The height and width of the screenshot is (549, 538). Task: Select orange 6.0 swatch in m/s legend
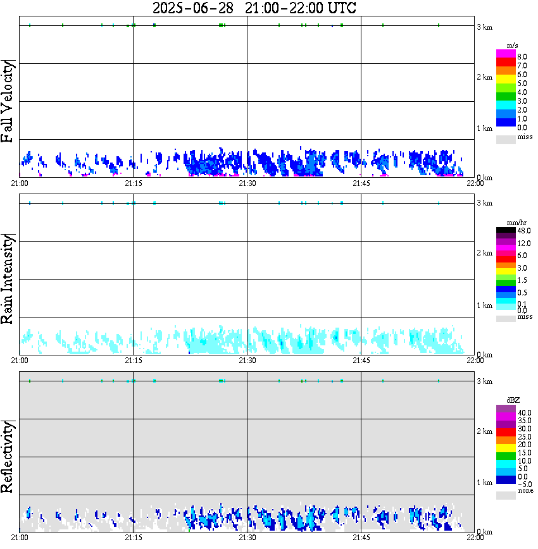[506, 71]
